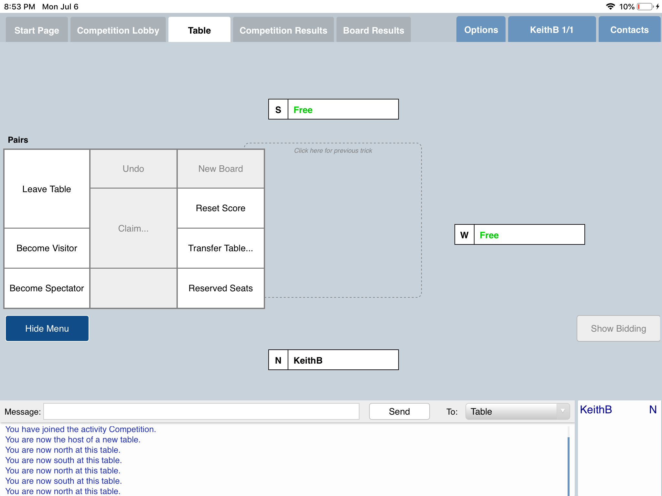Open Transfer Table dialog
Image resolution: width=662 pixels, height=496 pixels.
click(x=220, y=248)
